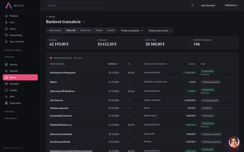
Task: Open DPH percent icon in sidebar
Action: pos(6,96)
